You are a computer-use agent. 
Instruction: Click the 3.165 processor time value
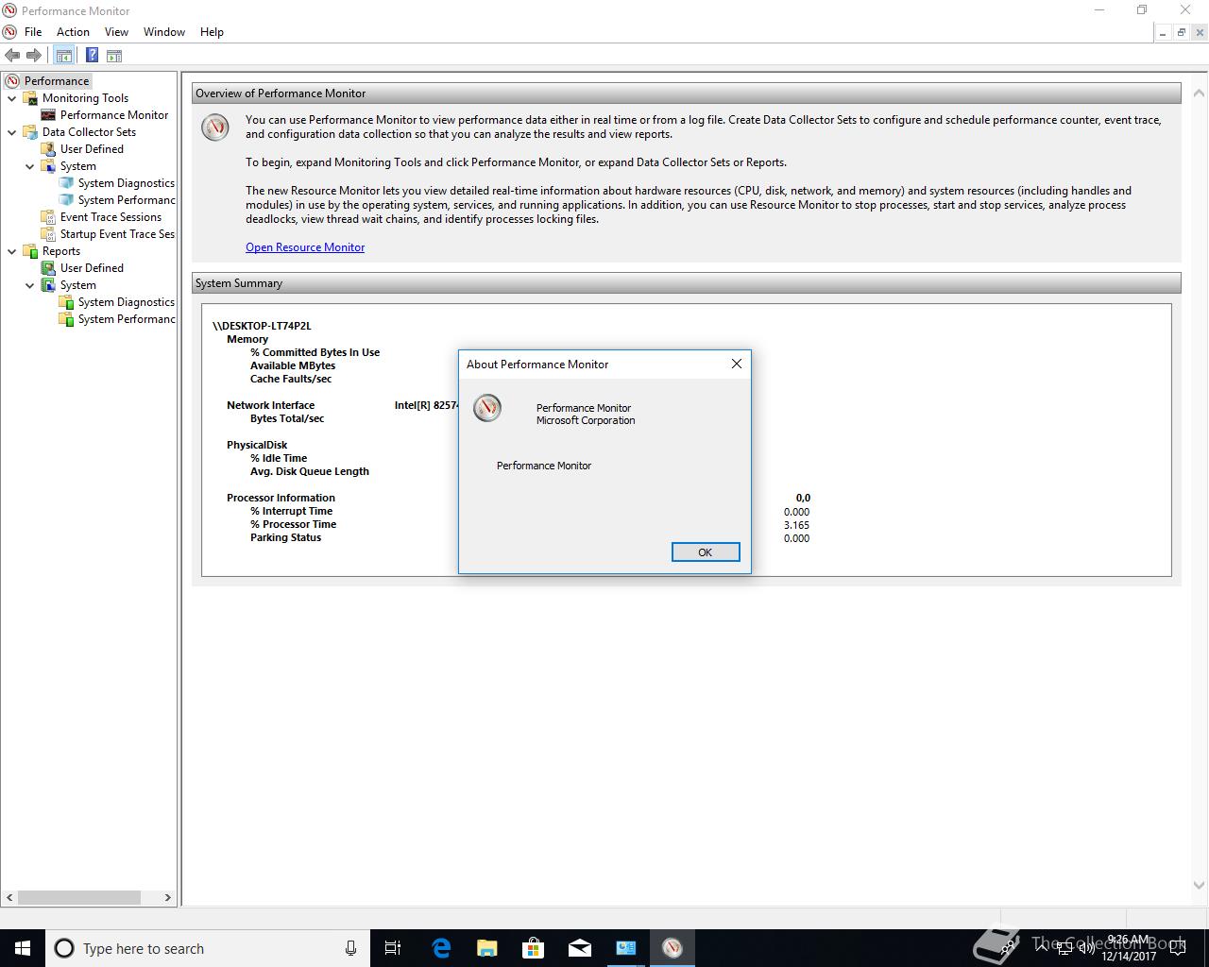(796, 525)
